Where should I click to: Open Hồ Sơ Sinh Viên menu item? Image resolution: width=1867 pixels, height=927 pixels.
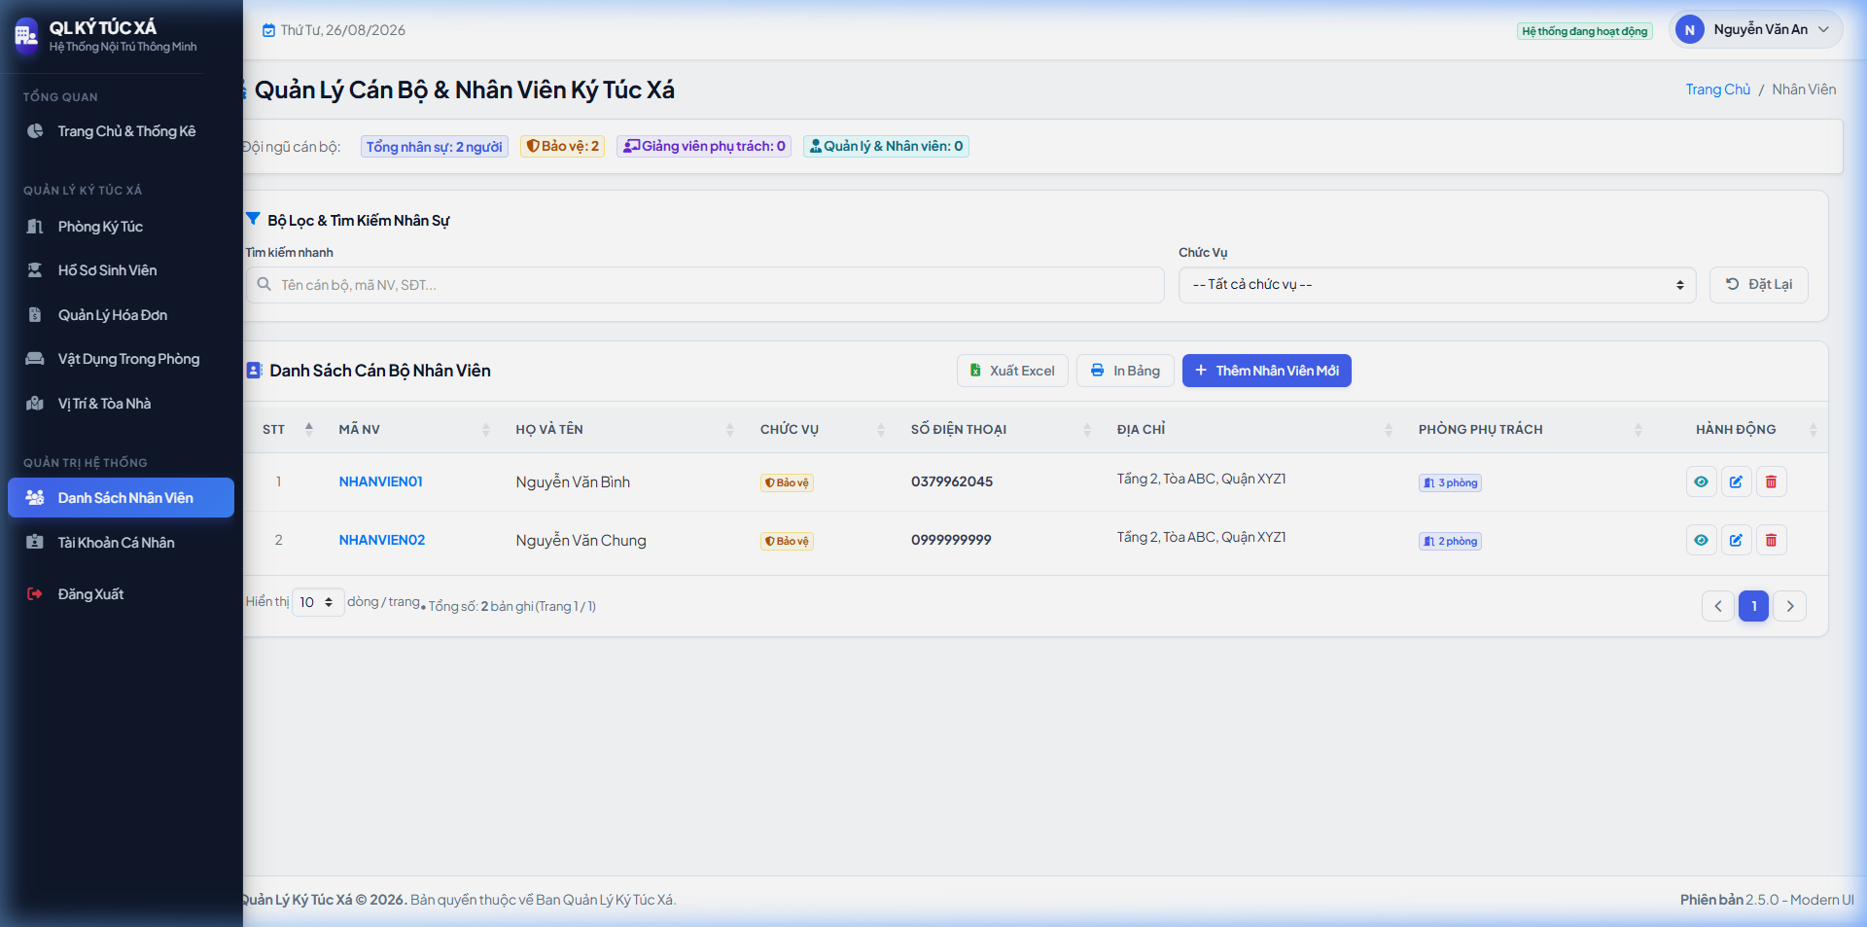pos(121,270)
